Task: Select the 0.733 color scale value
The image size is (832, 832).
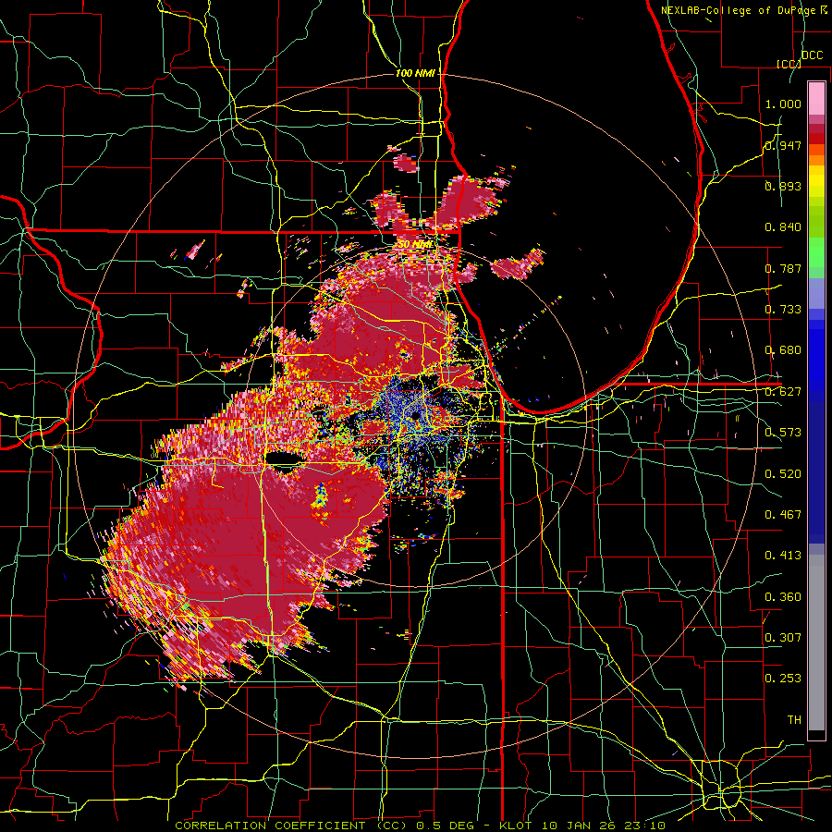Action: pos(783,310)
